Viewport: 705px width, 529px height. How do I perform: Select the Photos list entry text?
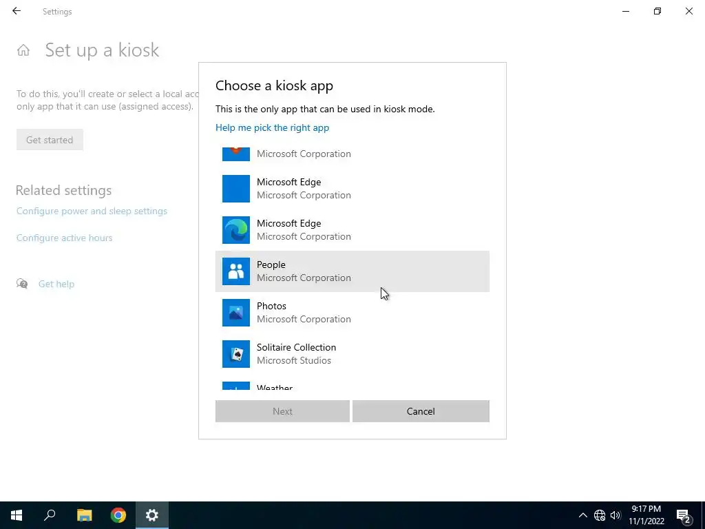(271, 306)
